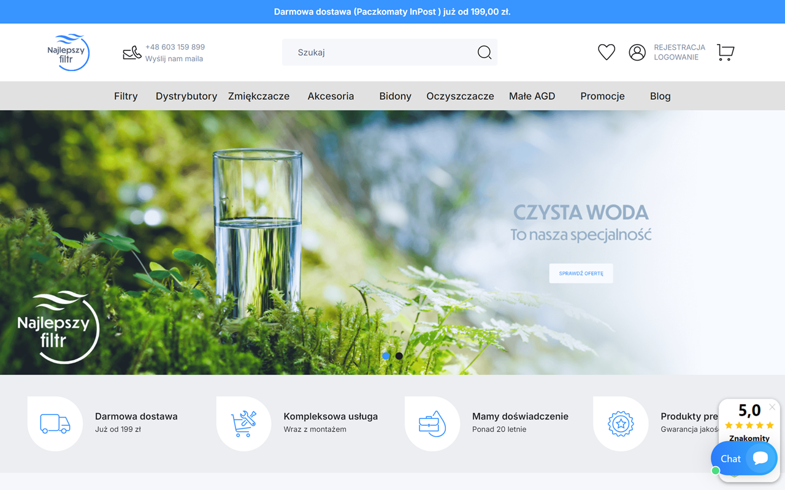Click the tools and cart service icon
The width and height of the screenshot is (785, 490).
click(243, 423)
